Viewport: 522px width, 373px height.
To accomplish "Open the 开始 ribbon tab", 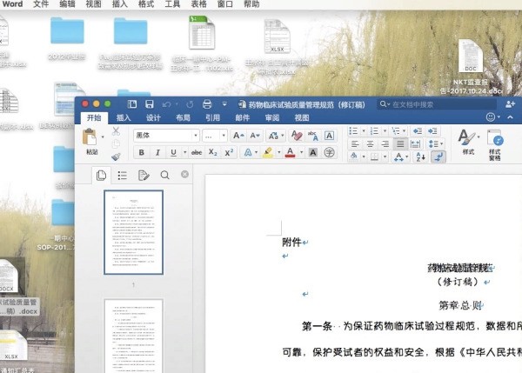I will point(94,117).
